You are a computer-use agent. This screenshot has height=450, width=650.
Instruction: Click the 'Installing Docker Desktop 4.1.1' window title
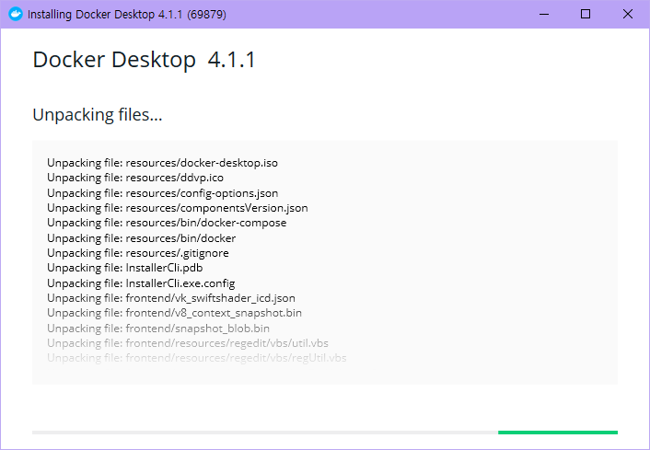tap(127, 15)
